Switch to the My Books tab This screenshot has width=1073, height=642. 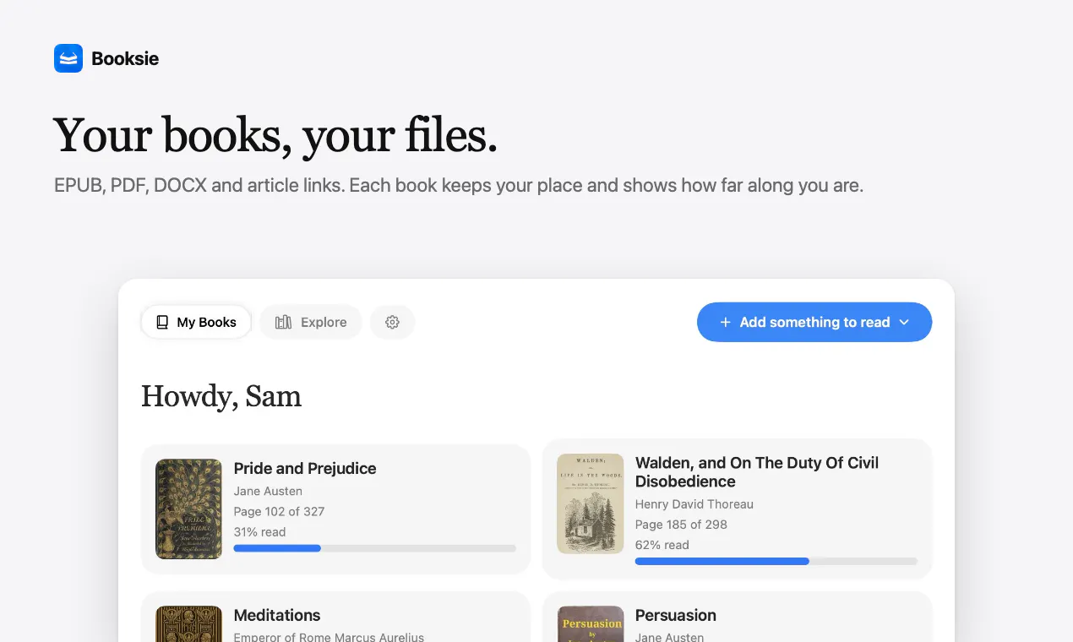[x=196, y=322]
